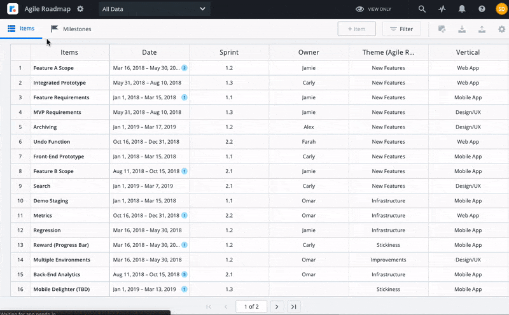
Task: Open table settings gear icon
Action: click(x=501, y=29)
